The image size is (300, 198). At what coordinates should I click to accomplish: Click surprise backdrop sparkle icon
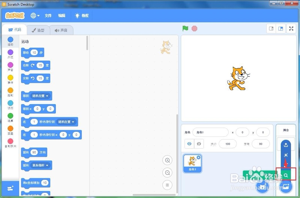click(286, 155)
